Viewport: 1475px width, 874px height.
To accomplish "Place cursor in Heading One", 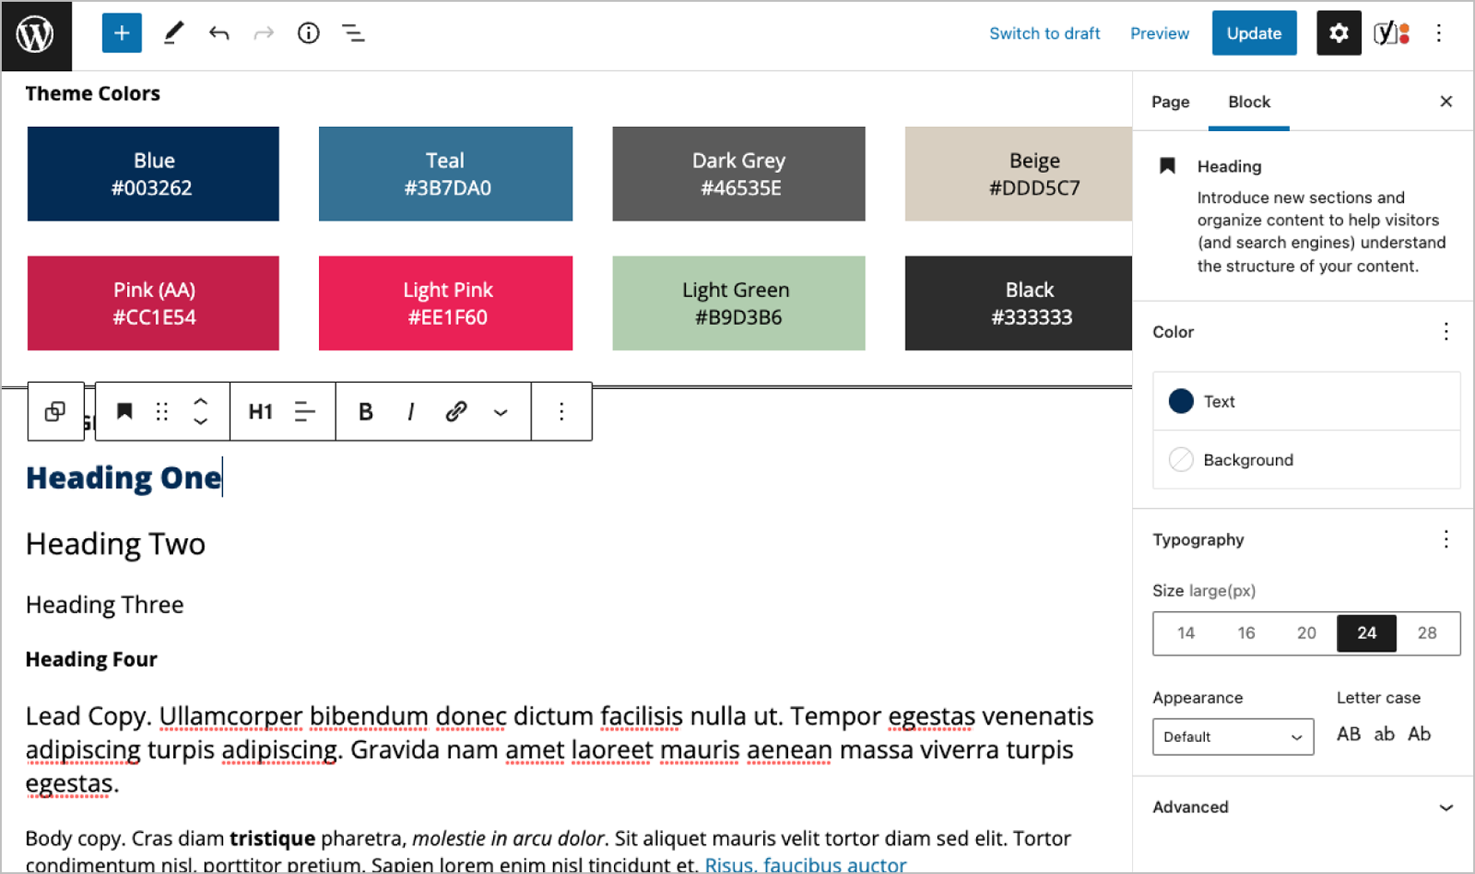I will click(123, 478).
